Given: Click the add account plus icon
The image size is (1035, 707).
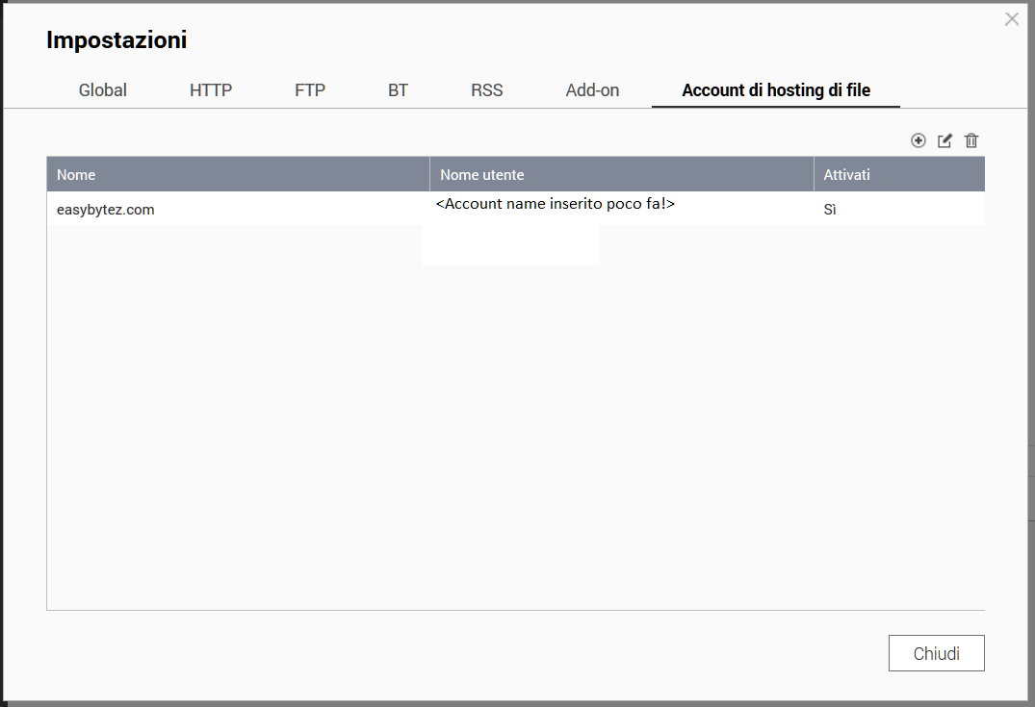Looking at the screenshot, I should coord(918,140).
